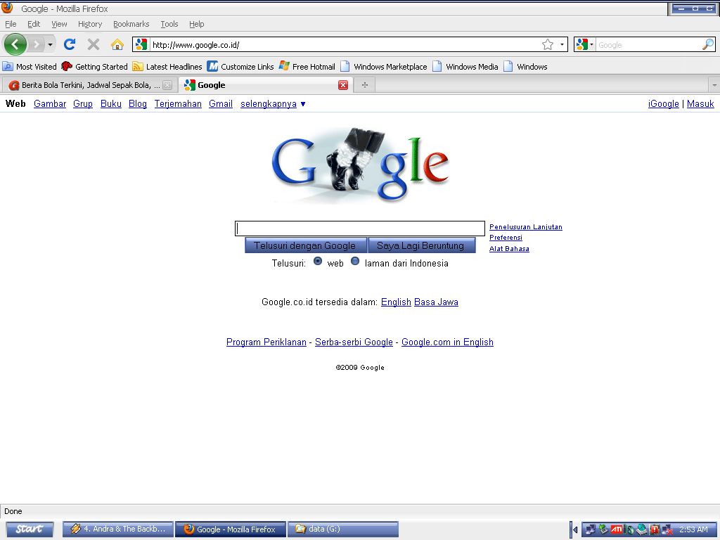Viewport: 720px width, 540px height.
Task: Open a new tab with the plus button
Action: 365,85
